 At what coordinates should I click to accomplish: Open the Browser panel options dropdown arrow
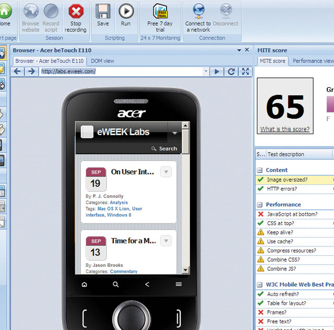[239, 50]
